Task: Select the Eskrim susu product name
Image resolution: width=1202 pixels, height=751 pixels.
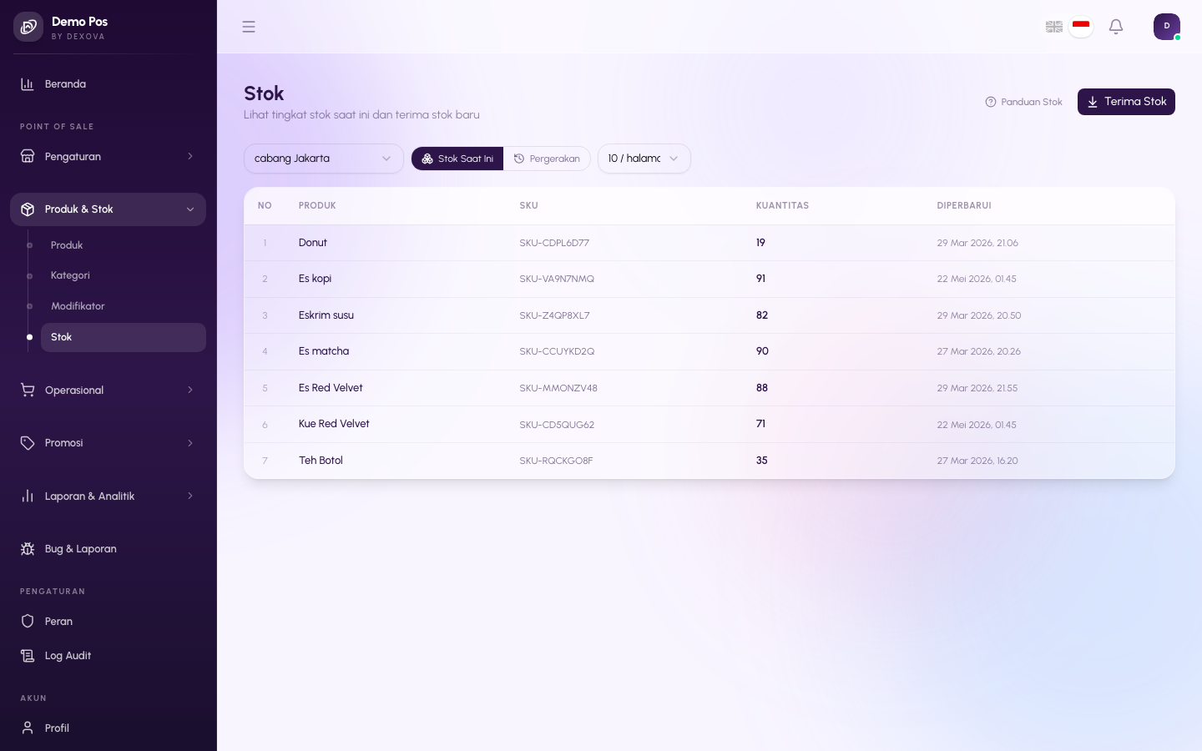Action: pos(326,315)
